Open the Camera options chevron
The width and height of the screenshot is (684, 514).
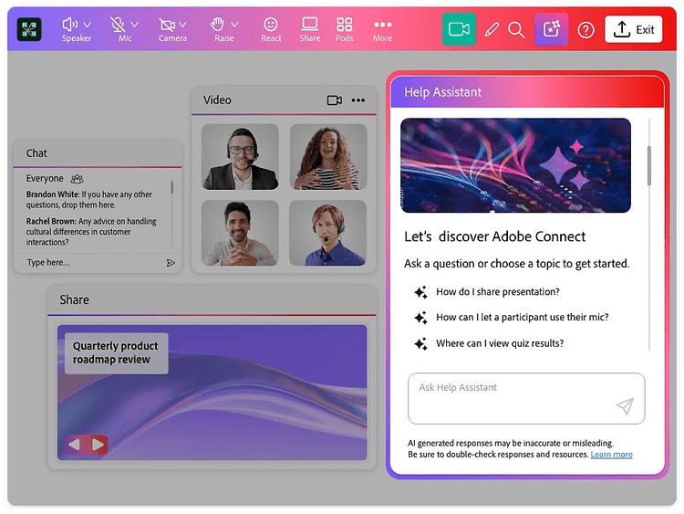coord(182,25)
